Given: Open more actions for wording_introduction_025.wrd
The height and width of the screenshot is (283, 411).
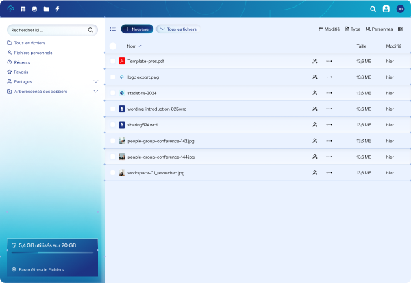Looking at the screenshot, I should [x=329, y=109].
